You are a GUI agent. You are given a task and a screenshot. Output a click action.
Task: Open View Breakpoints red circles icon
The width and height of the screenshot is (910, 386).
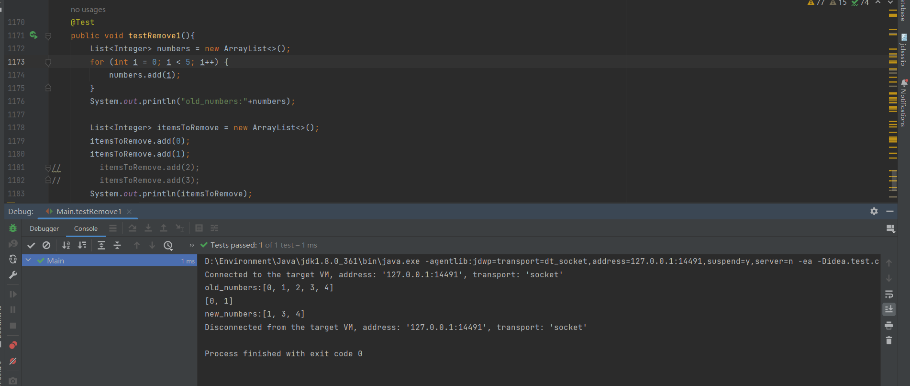click(13, 345)
